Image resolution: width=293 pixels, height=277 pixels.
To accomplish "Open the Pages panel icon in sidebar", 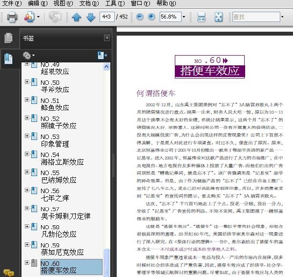I will click(x=9, y=38).
